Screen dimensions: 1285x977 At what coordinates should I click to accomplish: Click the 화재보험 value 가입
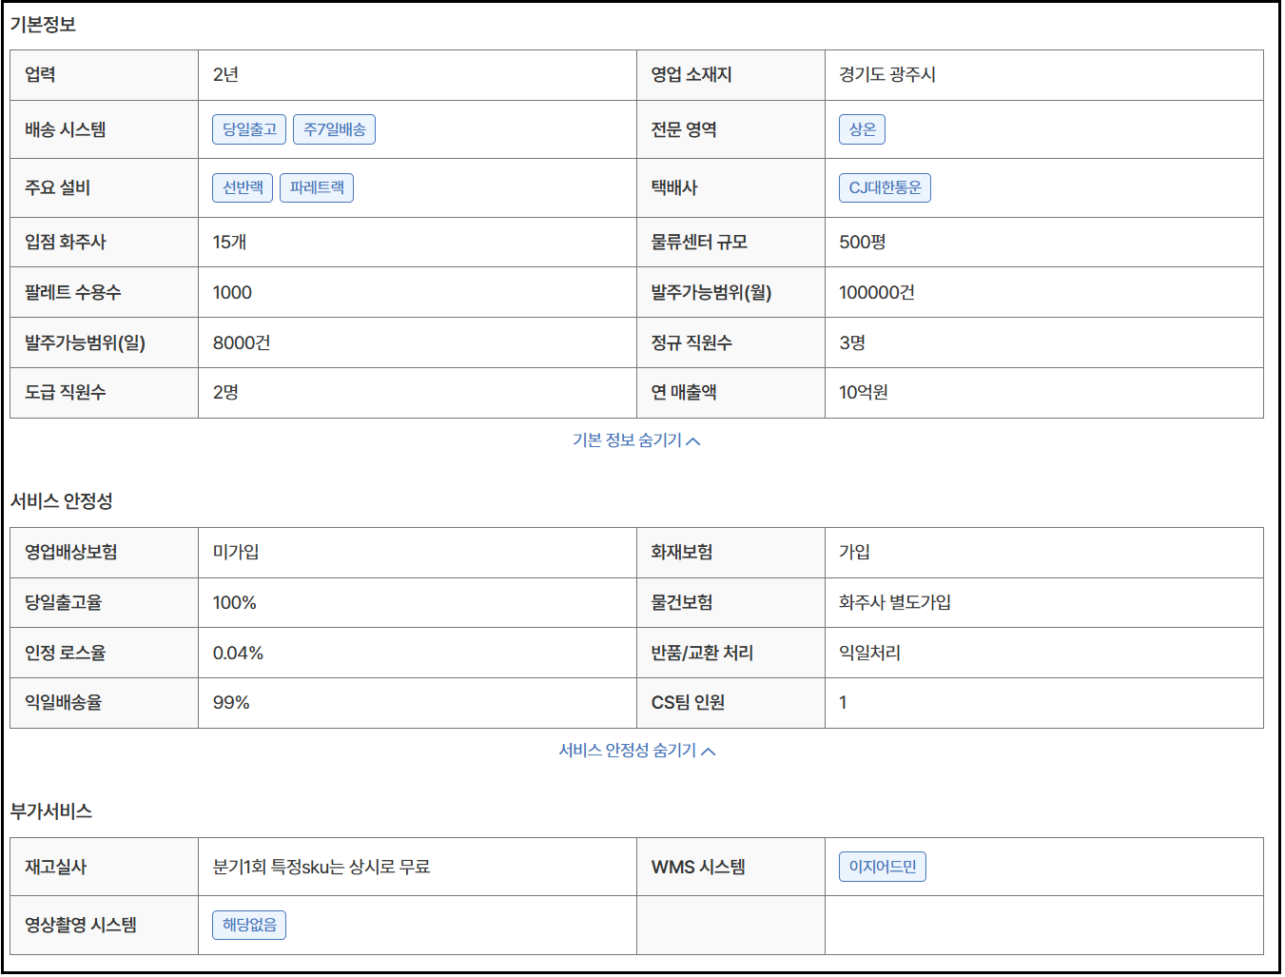click(x=854, y=553)
